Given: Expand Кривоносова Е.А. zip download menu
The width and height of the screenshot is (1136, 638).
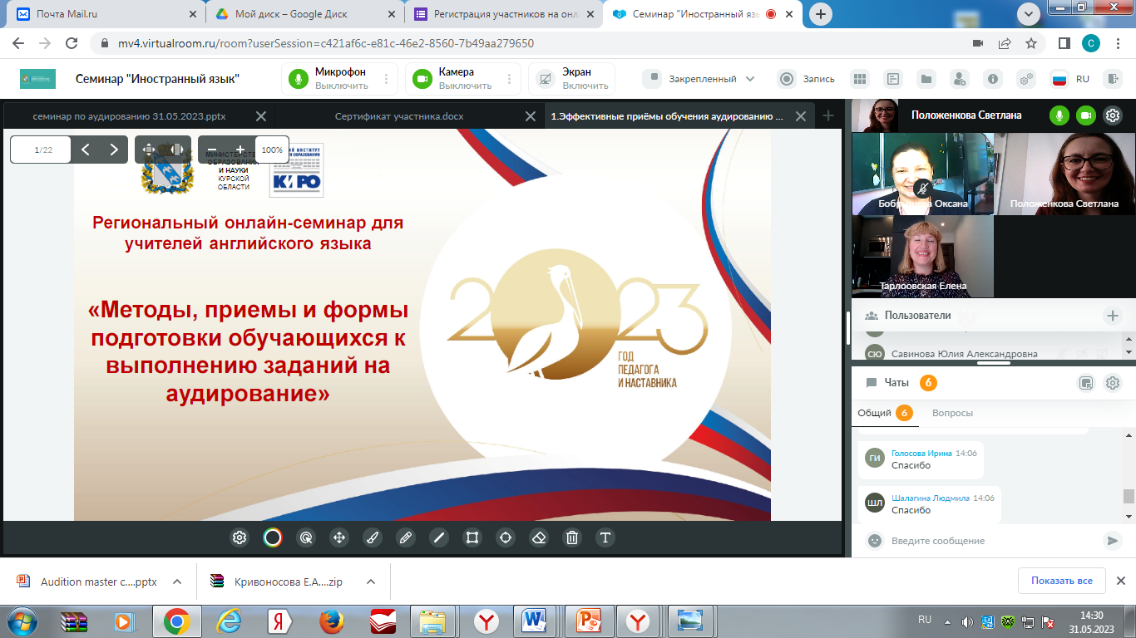Looking at the screenshot, I should [371, 582].
